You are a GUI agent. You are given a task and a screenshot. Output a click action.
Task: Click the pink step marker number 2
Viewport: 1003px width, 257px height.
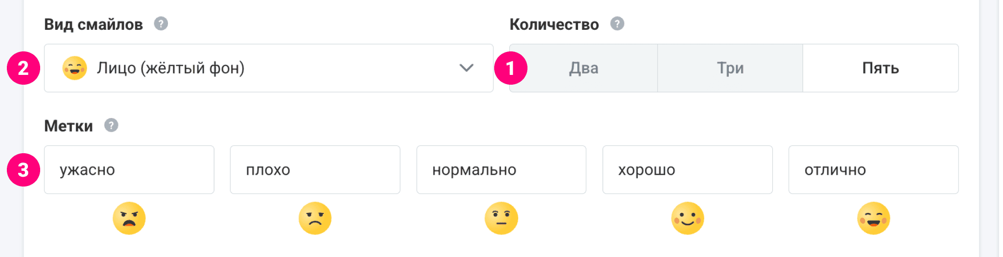click(23, 68)
